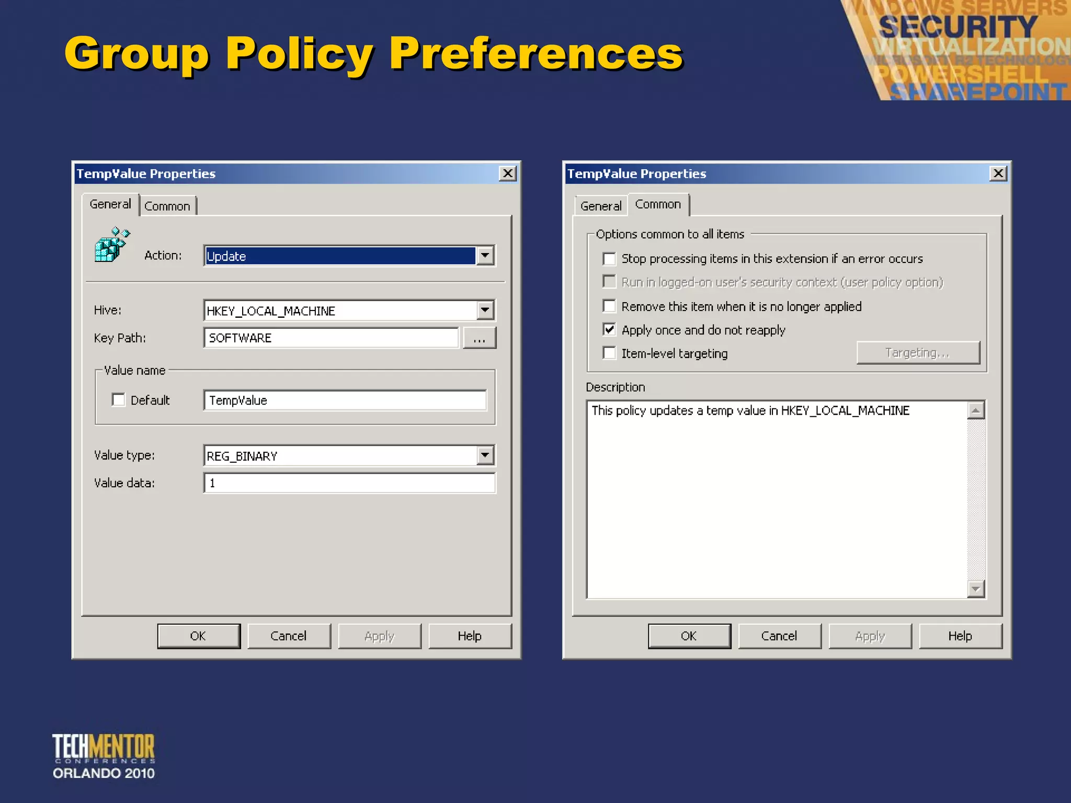Open Help from the left dialog
The image size is (1071, 803).
click(x=470, y=636)
